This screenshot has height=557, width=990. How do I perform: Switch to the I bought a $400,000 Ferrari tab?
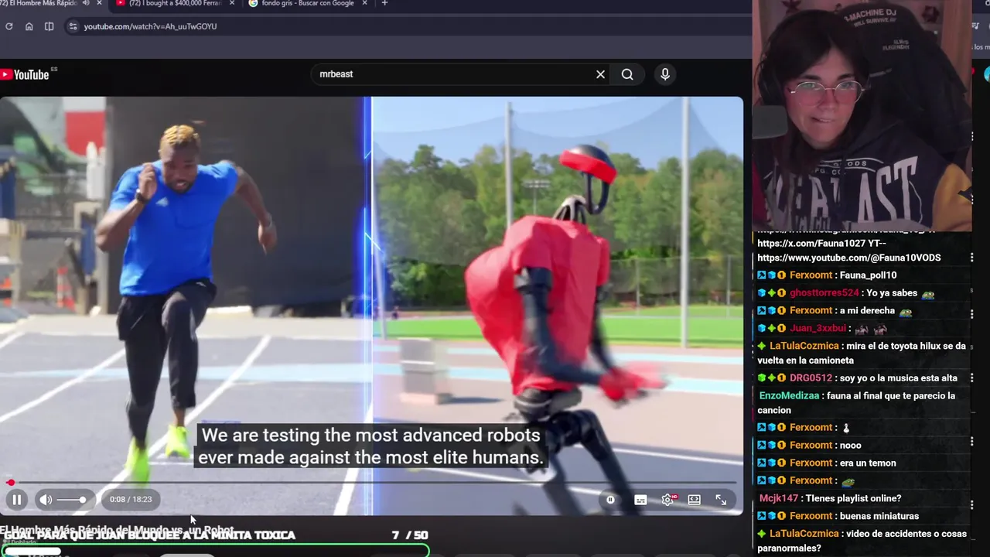tap(174, 3)
